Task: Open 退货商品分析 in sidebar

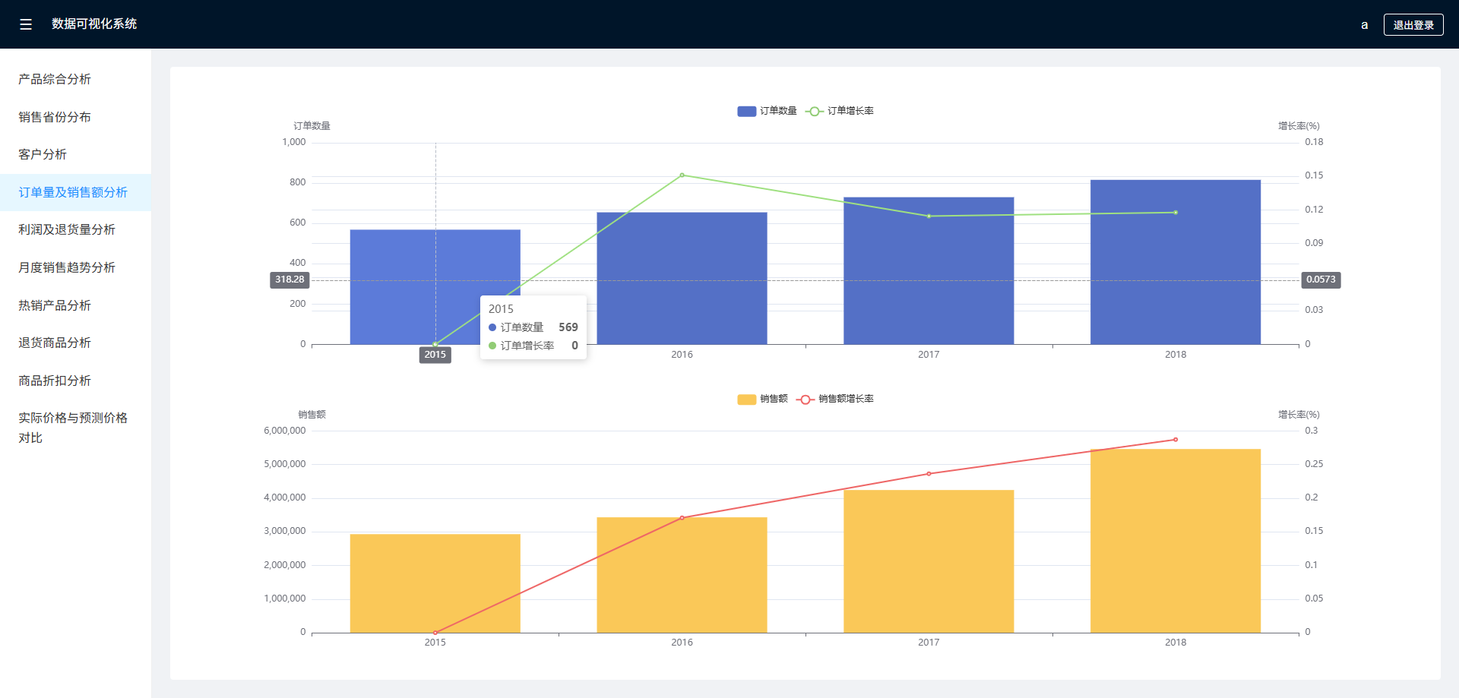Action: pyautogui.click(x=75, y=343)
